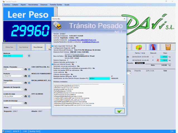Search Transportista with binoculars icon

pos(26,83)
